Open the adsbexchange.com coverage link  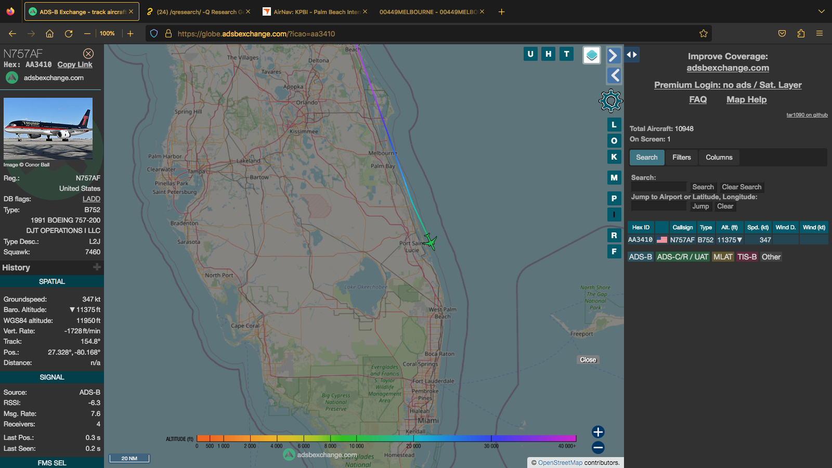coord(728,68)
